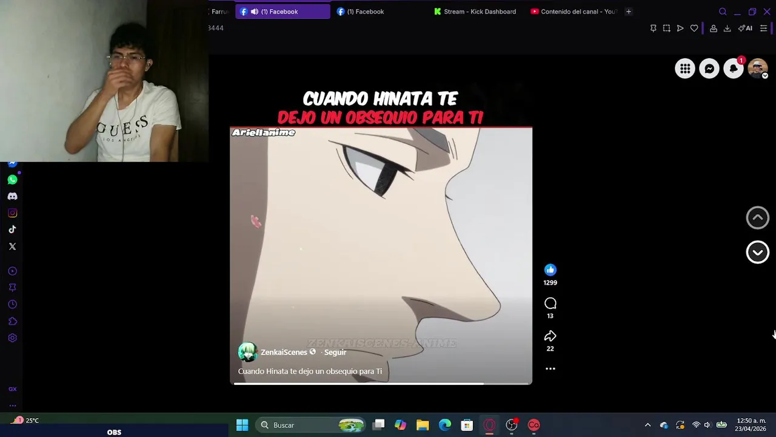
Task: Open weather widget showing 25°C
Action: click(25, 420)
